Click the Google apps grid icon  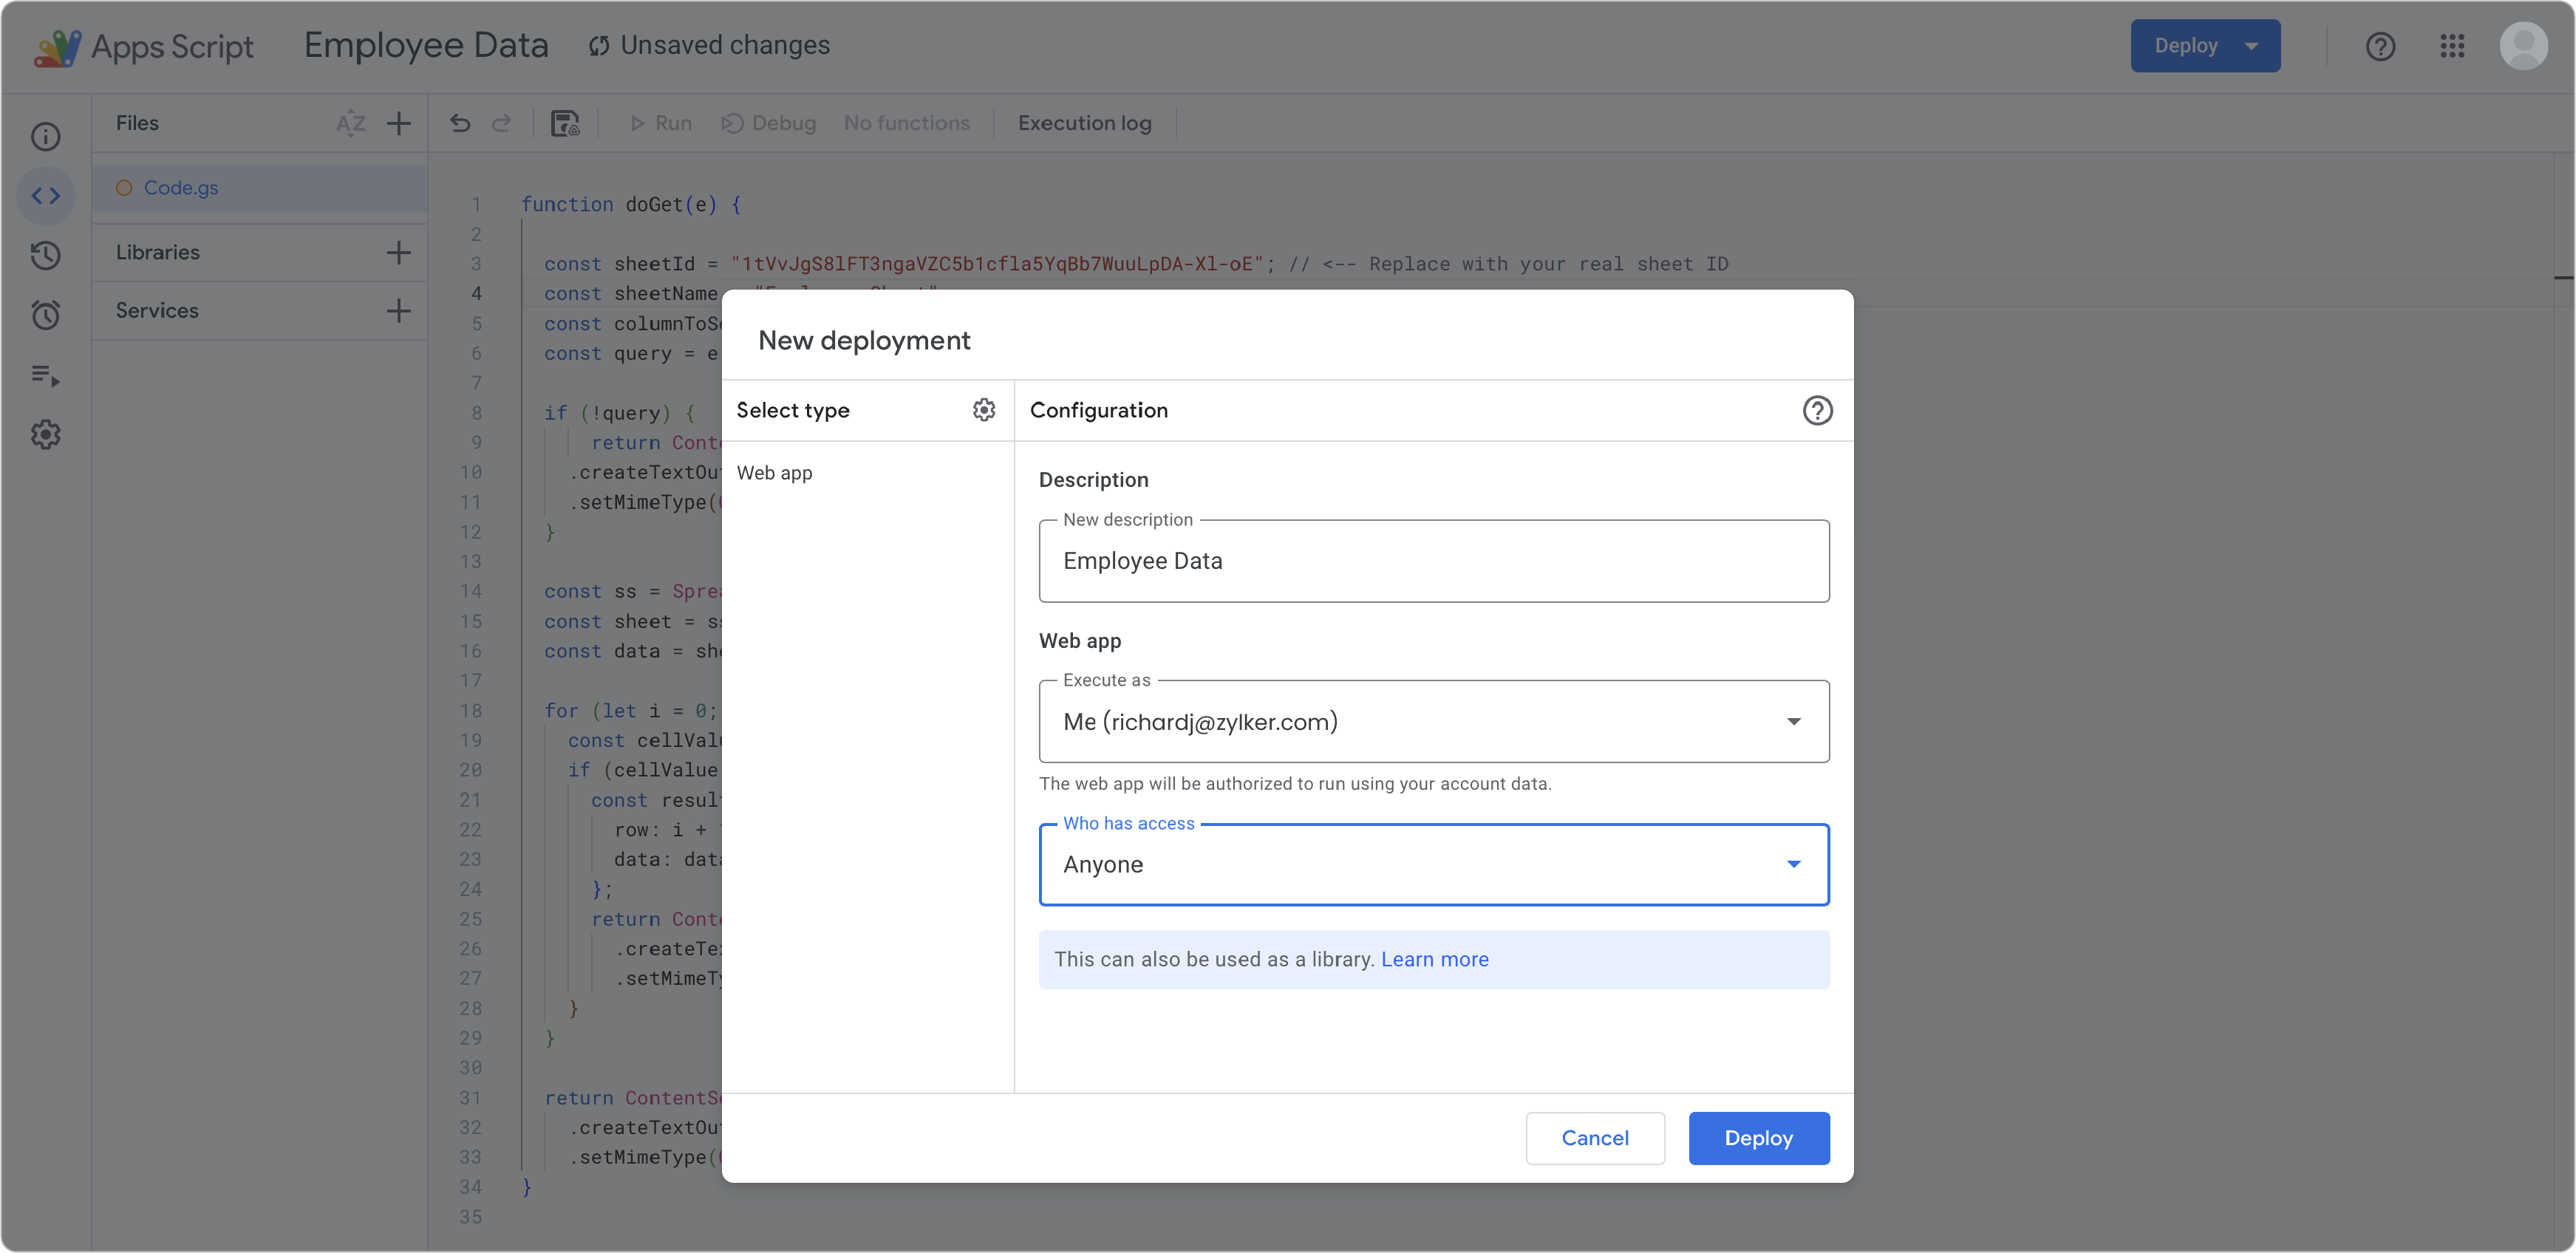tap(2452, 46)
